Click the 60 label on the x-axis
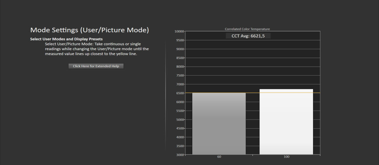379x165 pixels. (x=219, y=157)
